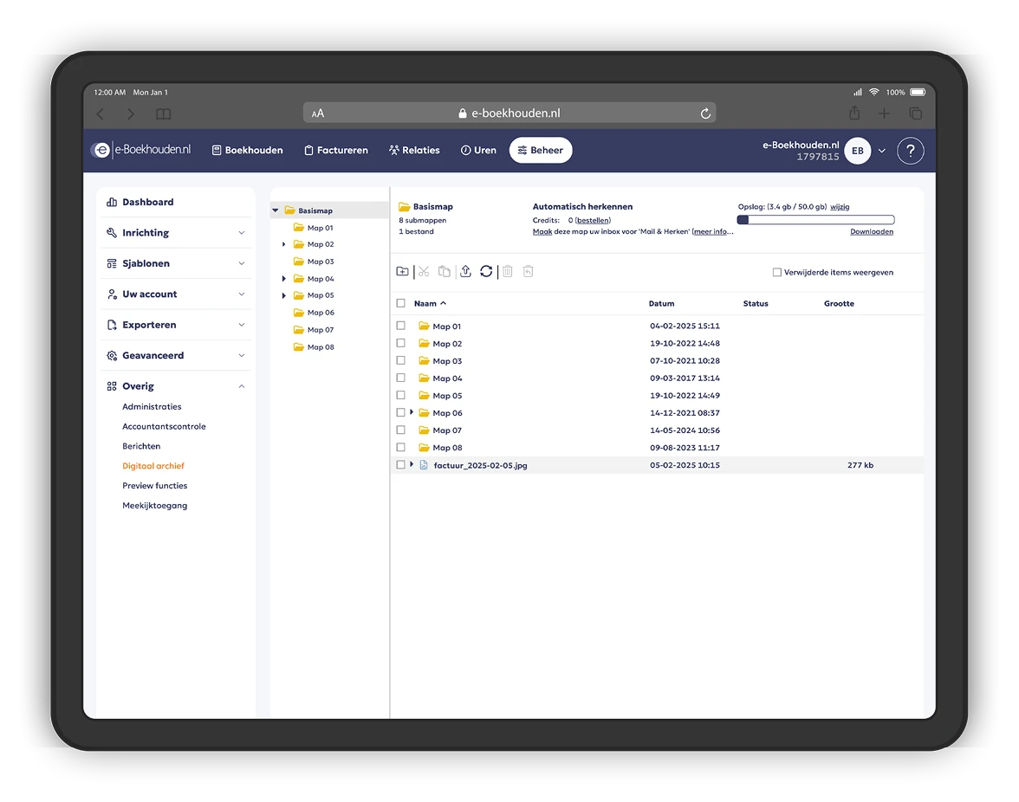Open account dropdown chevron beside EB

pyautogui.click(x=882, y=151)
